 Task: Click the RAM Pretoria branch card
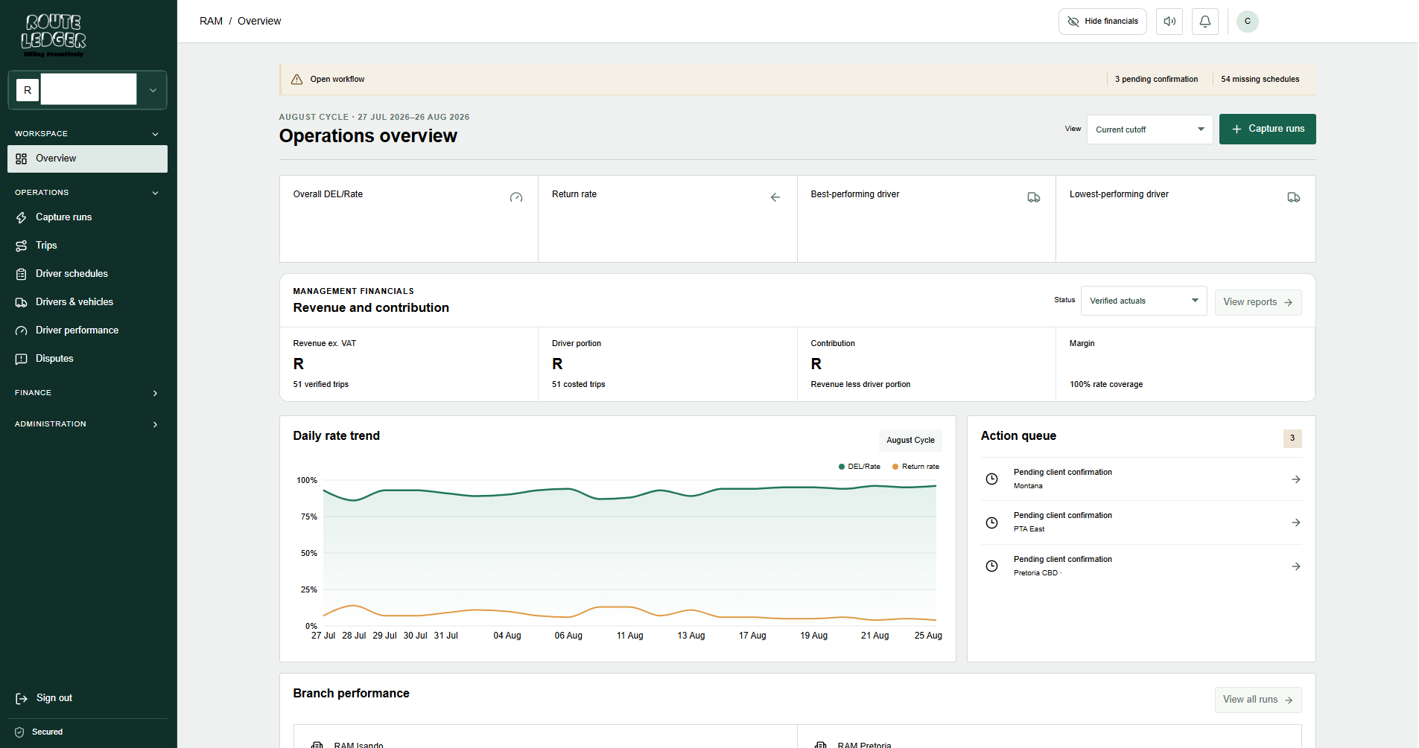(x=1050, y=737)
